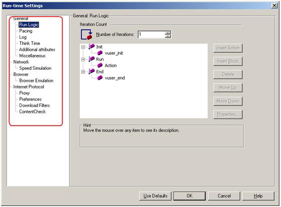Click the Number of Iterations field

click(151, 34)
